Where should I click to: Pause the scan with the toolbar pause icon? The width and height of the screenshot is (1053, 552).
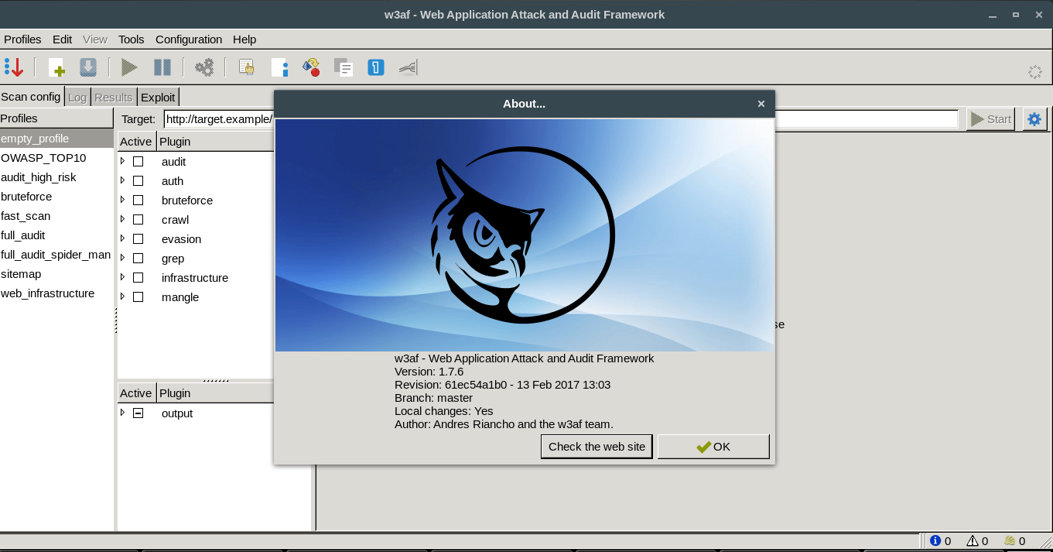click(x=162, y=68)
